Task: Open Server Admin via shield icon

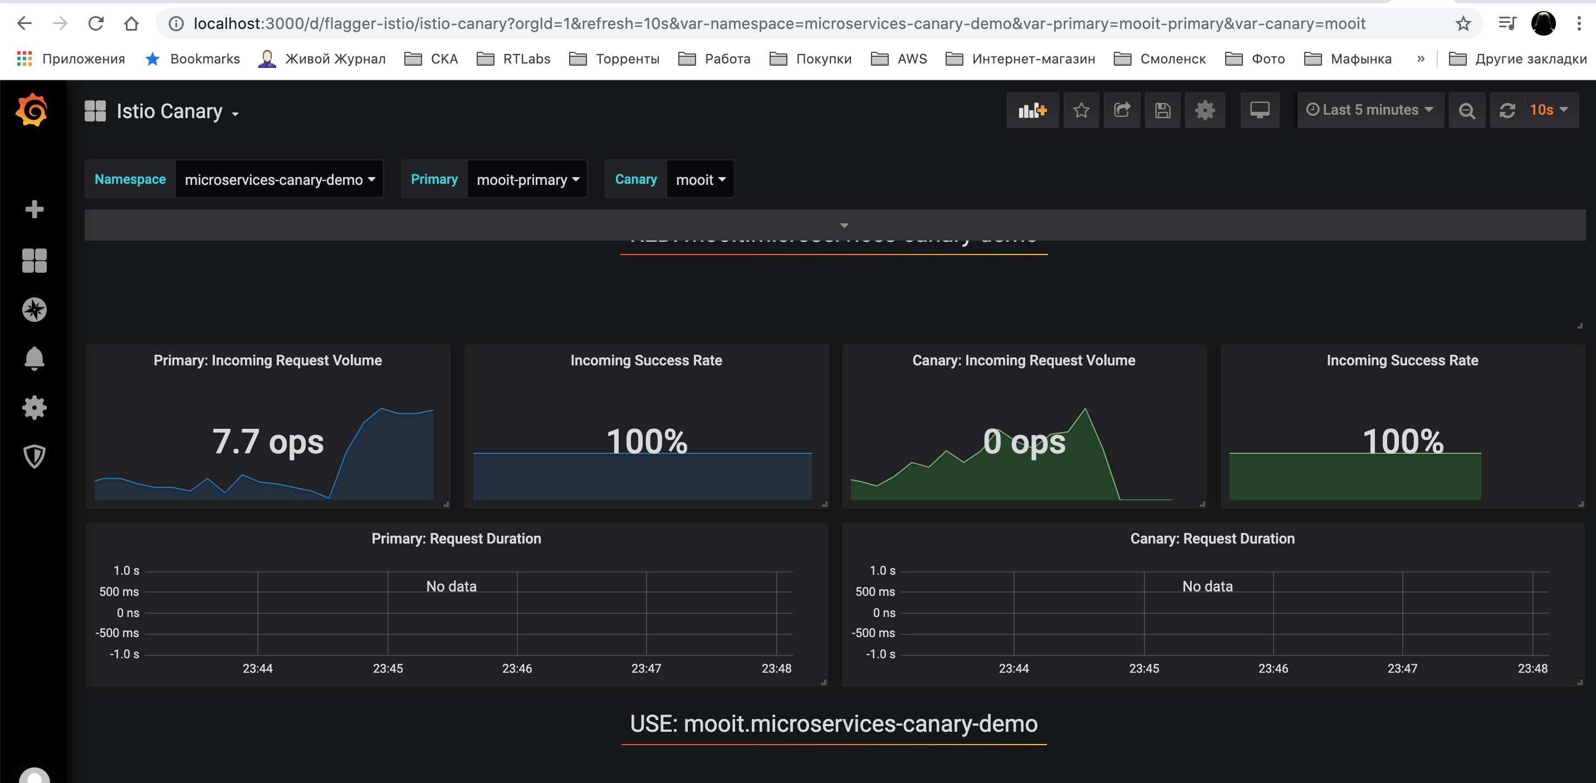Action: 34,457
